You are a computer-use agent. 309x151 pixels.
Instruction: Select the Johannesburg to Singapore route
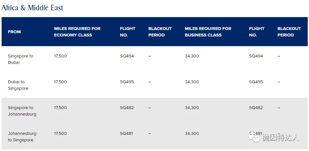click(22, 136)
